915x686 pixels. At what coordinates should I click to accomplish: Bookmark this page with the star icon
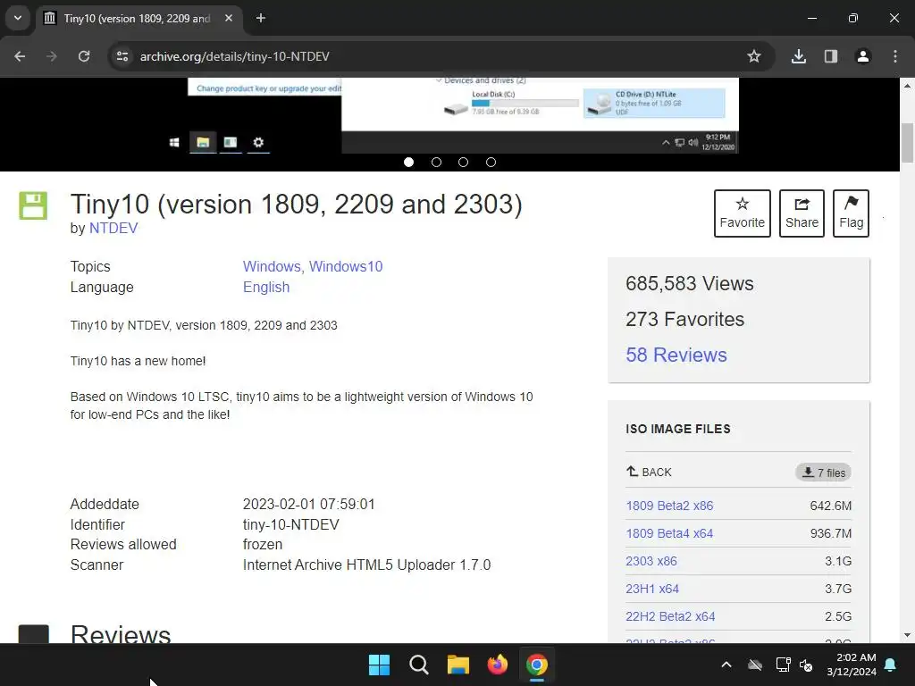click(x=754, y=56)
